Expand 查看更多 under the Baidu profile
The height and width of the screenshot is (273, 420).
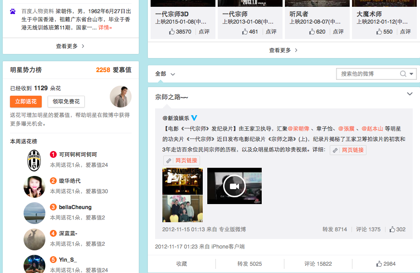point(70,46)
